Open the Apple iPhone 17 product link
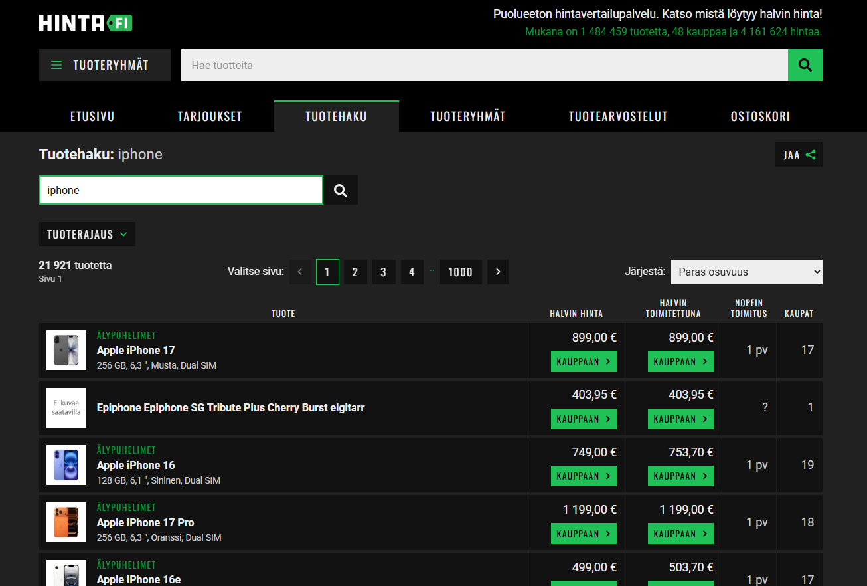Viewport: 867px width, 586px height. [x=136, y=350]
